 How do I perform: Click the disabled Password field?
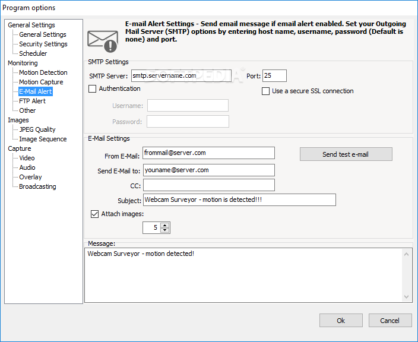click(188, 122)
